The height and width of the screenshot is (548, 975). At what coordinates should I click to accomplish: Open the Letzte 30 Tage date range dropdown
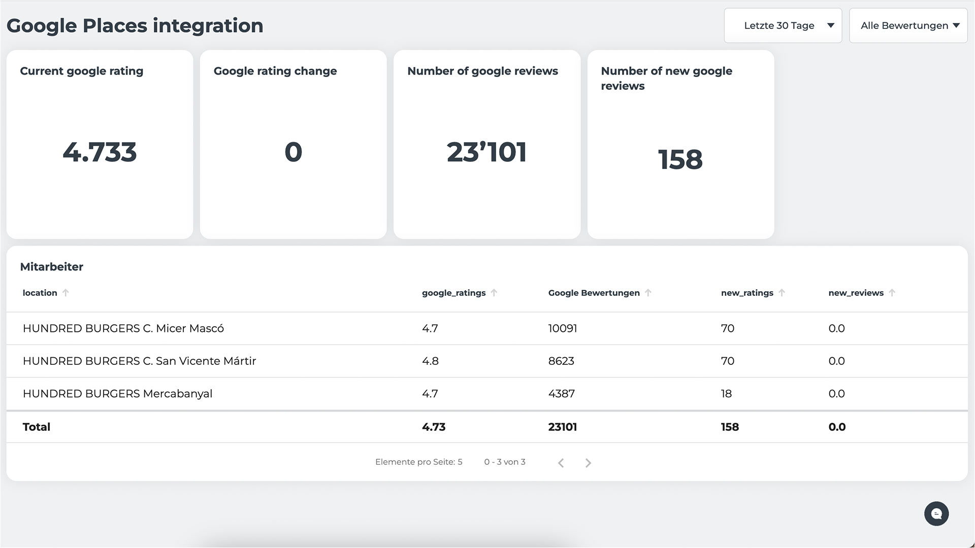click(x=783, y=25)
